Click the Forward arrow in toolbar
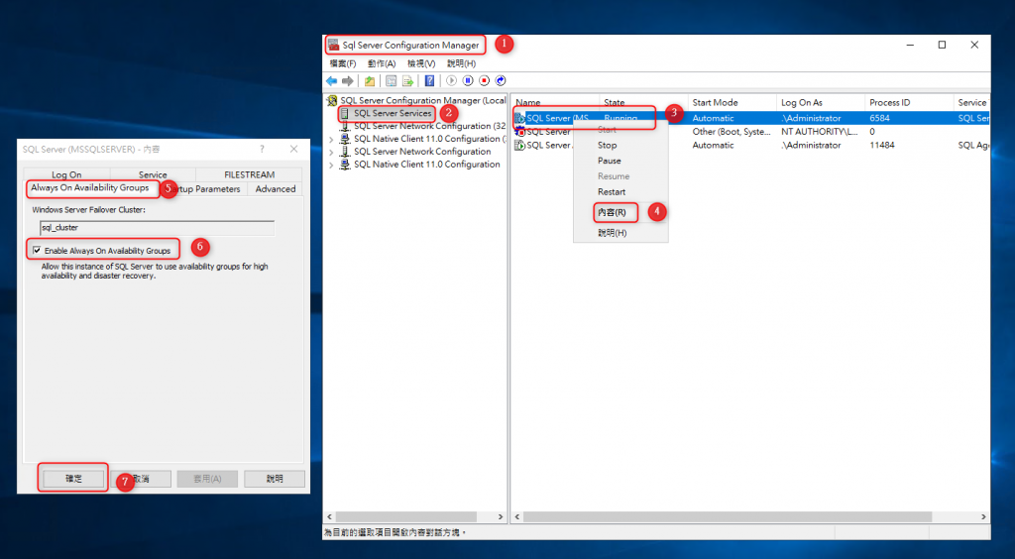This screenshot has width=1015, height=559. pos(348,81)
